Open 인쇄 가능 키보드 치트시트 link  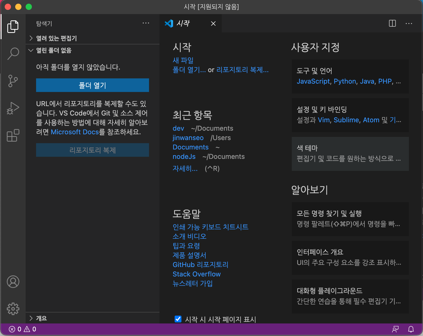[x=210, y=227]
